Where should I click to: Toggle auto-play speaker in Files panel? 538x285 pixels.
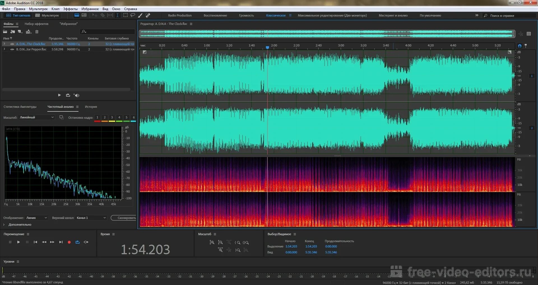[76, 95]
